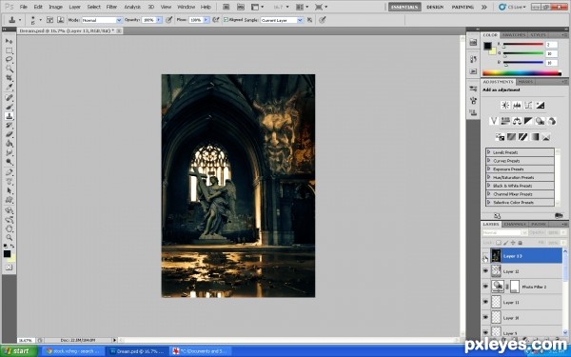Select the Crop tool
571x357 pixels.
click(x=10, y=78)
